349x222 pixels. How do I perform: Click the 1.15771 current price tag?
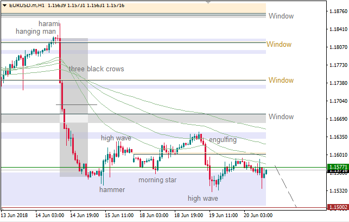tap(337, 167)
